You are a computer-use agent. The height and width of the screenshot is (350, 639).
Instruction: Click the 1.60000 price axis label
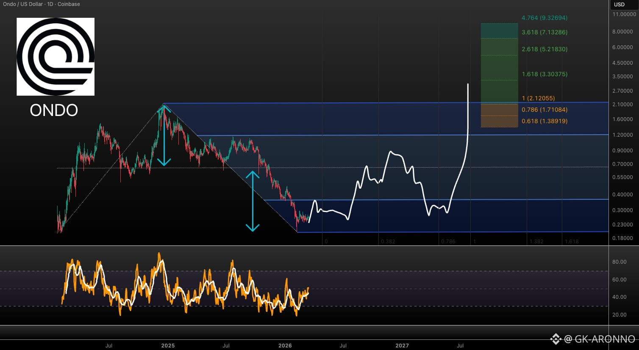tap(622, 119)
